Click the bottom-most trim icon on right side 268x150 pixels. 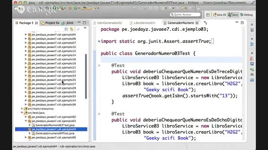pyautogui.click(x=252, y=80)
